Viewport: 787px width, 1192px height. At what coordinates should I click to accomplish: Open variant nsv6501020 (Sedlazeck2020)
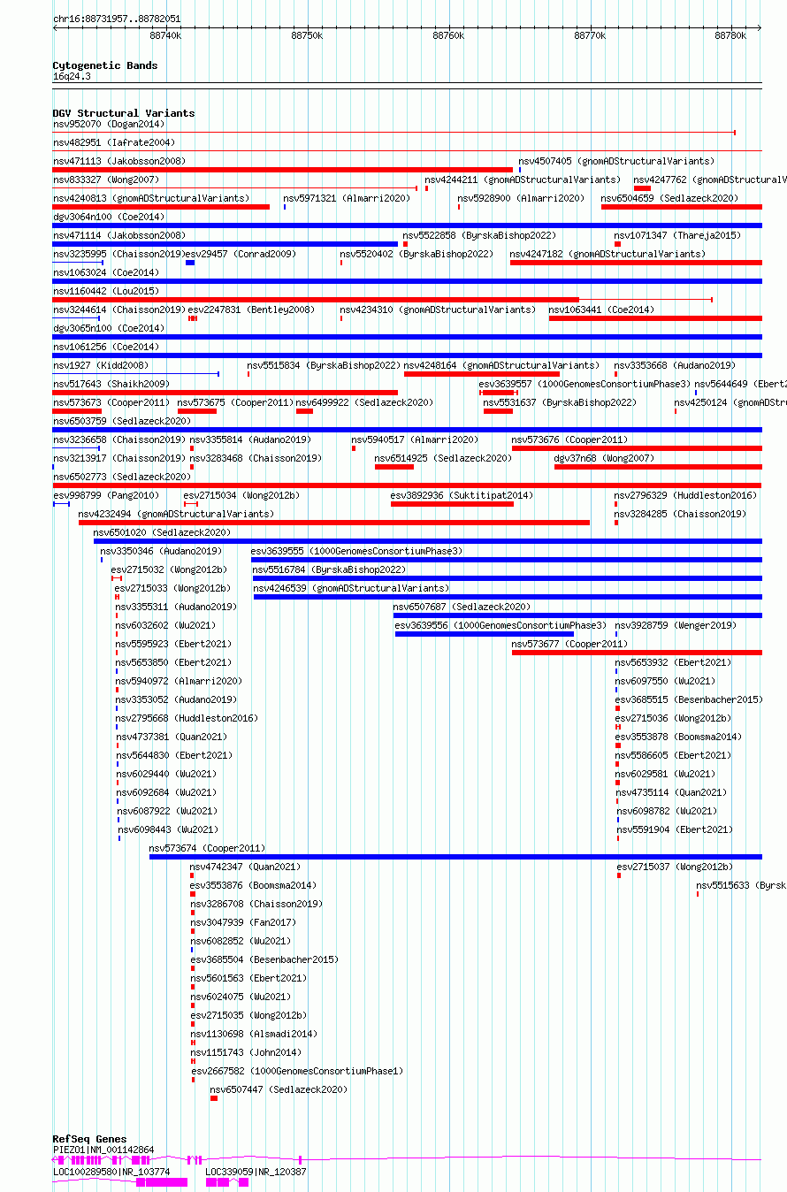pyautogui.click(x=162, y=532)
